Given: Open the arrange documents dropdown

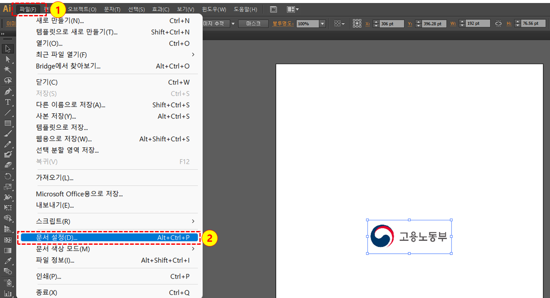Looking at the screenshot, I should point(293,9).
